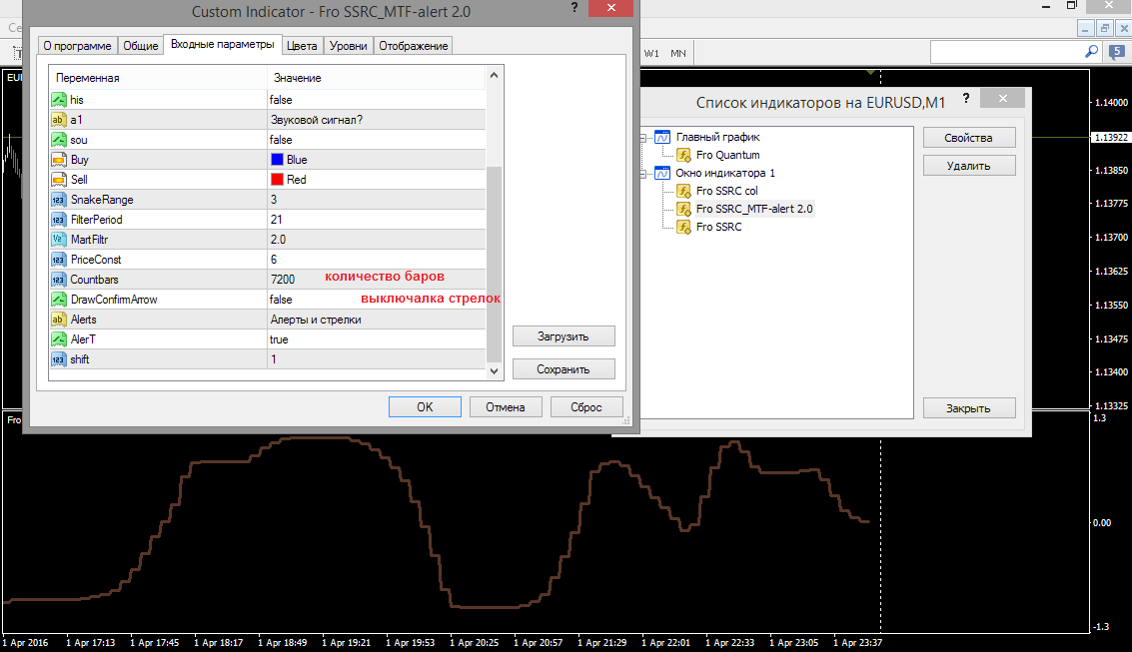The image size is (1132, 652).
Task: Click the up arrow of the parameters scrollbar
Action: tap(494, 75)
